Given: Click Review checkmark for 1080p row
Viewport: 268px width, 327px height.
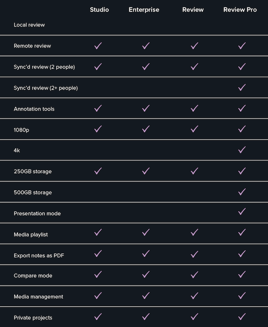Looking at the screenshot, I should pyautogui.click(x=194, y=129).
